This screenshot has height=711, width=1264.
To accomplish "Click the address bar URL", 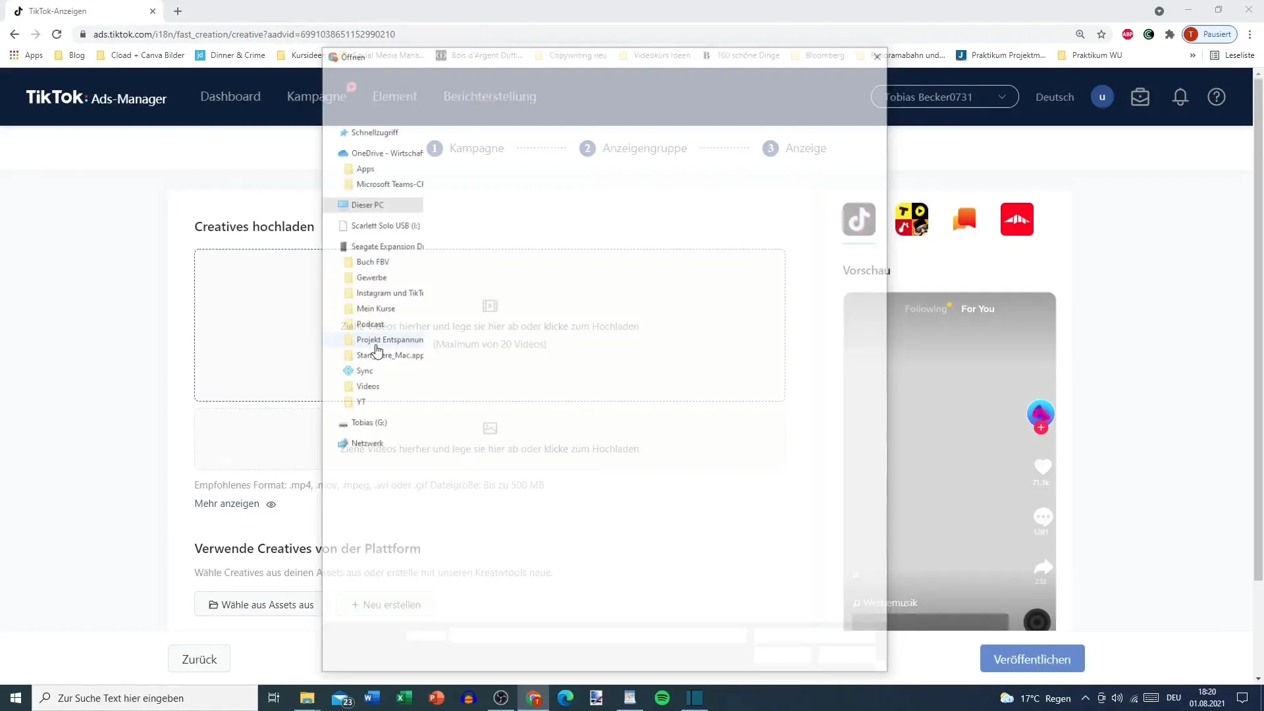I will pyautogui.click(x=244, y=34).
